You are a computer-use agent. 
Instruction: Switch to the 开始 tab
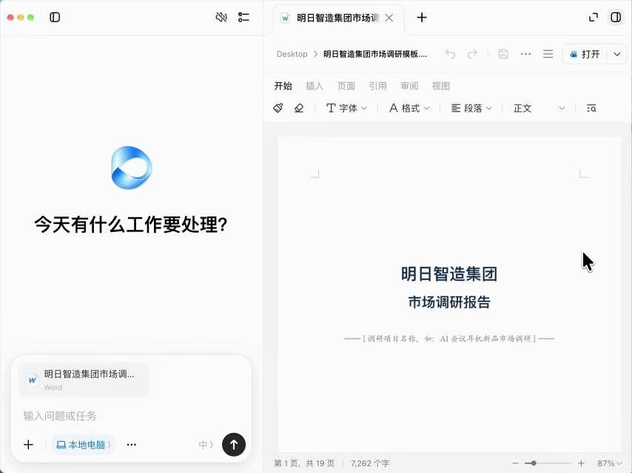click(x=283, y=86)
